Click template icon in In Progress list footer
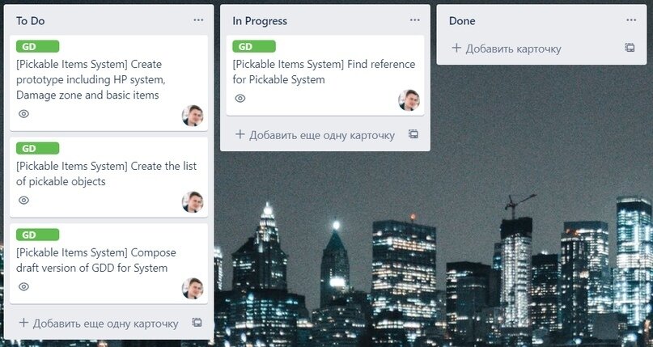Viewport: 653px width, 347px height. [x=413, y=134]
